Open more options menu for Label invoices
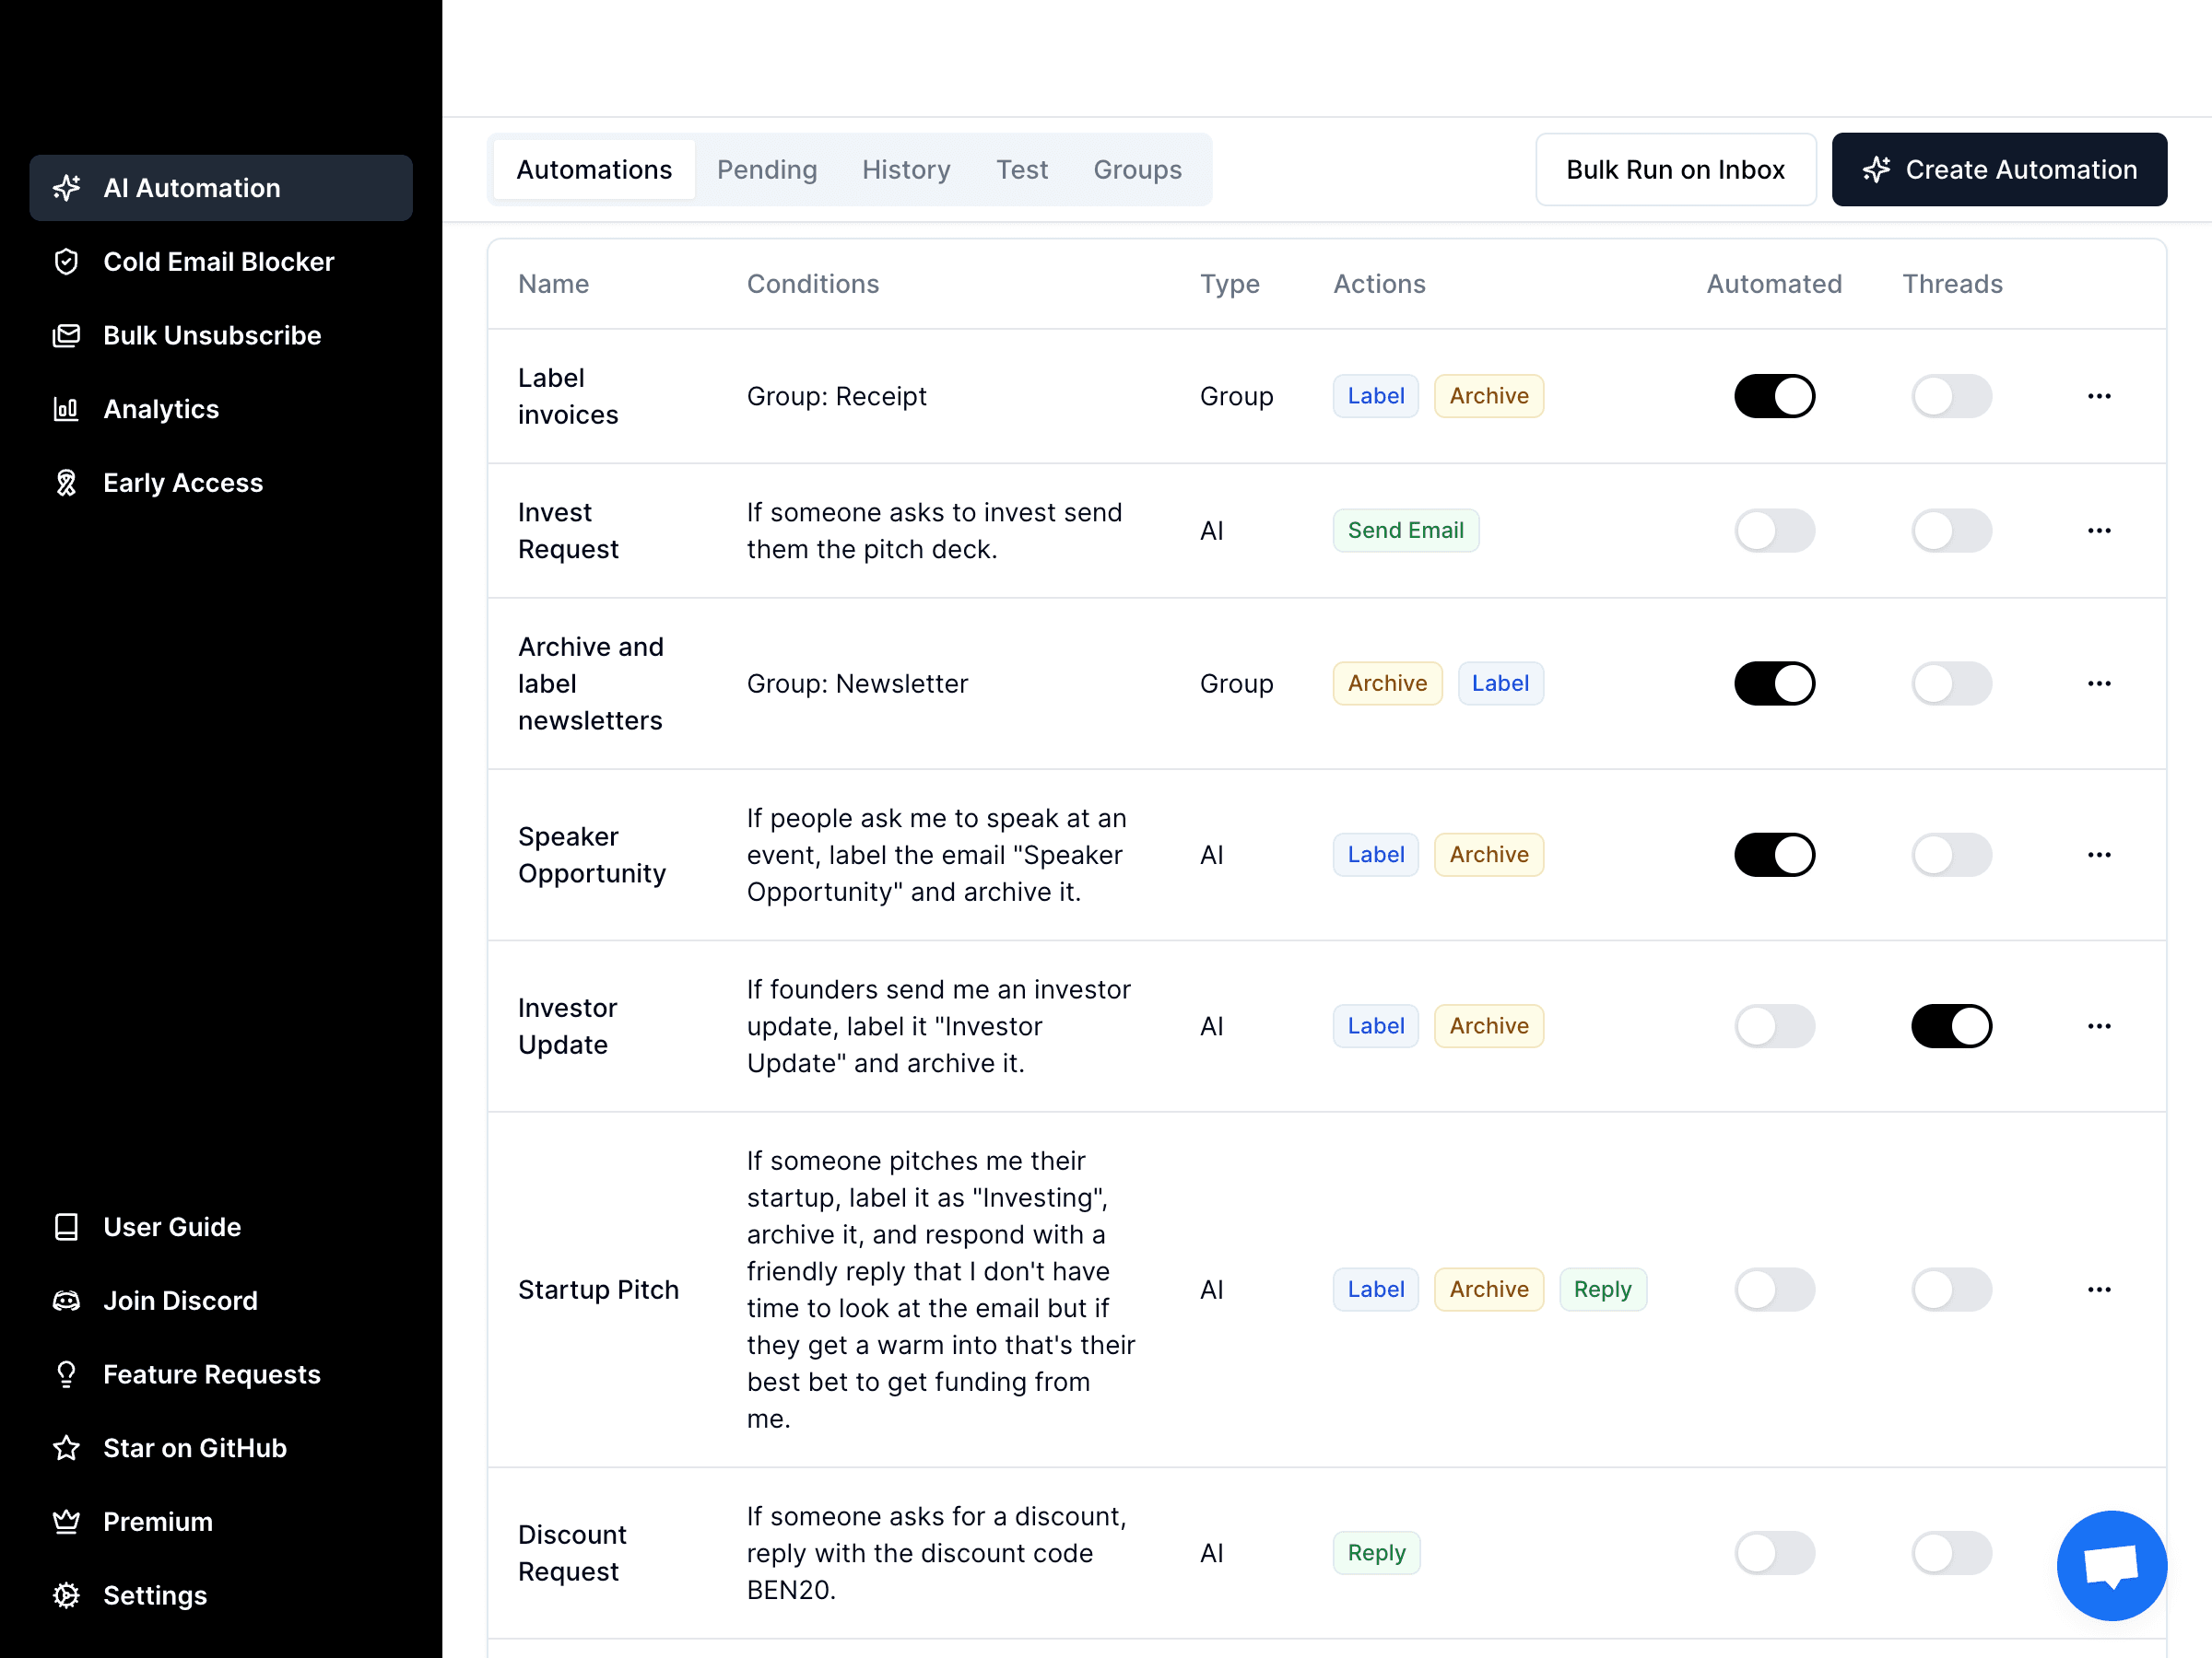 pyautogui.click(x=2099, y=396)
